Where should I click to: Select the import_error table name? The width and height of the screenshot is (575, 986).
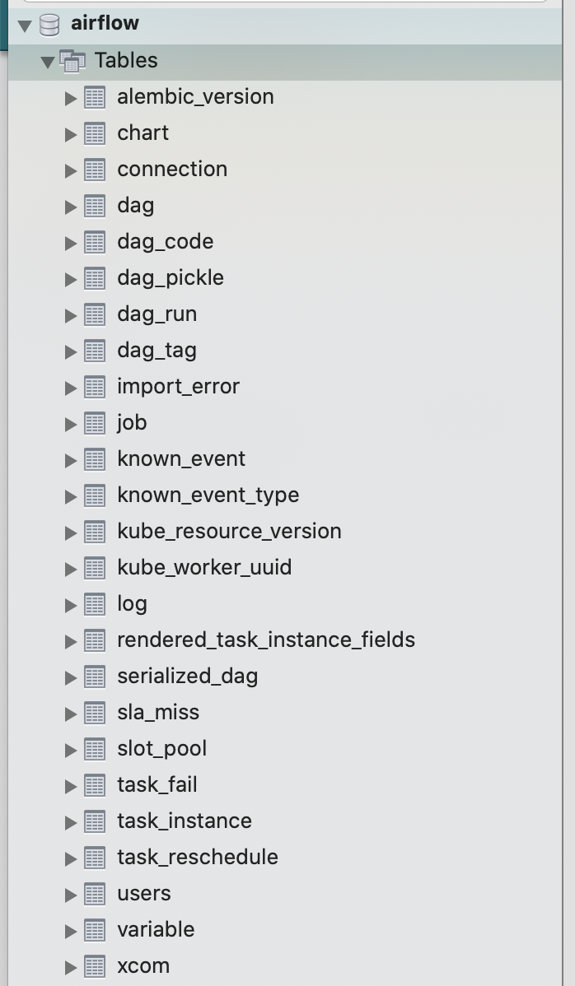tap(178, 387)
